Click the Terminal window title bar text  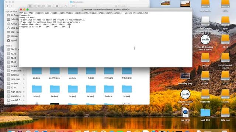click(107, 10)
